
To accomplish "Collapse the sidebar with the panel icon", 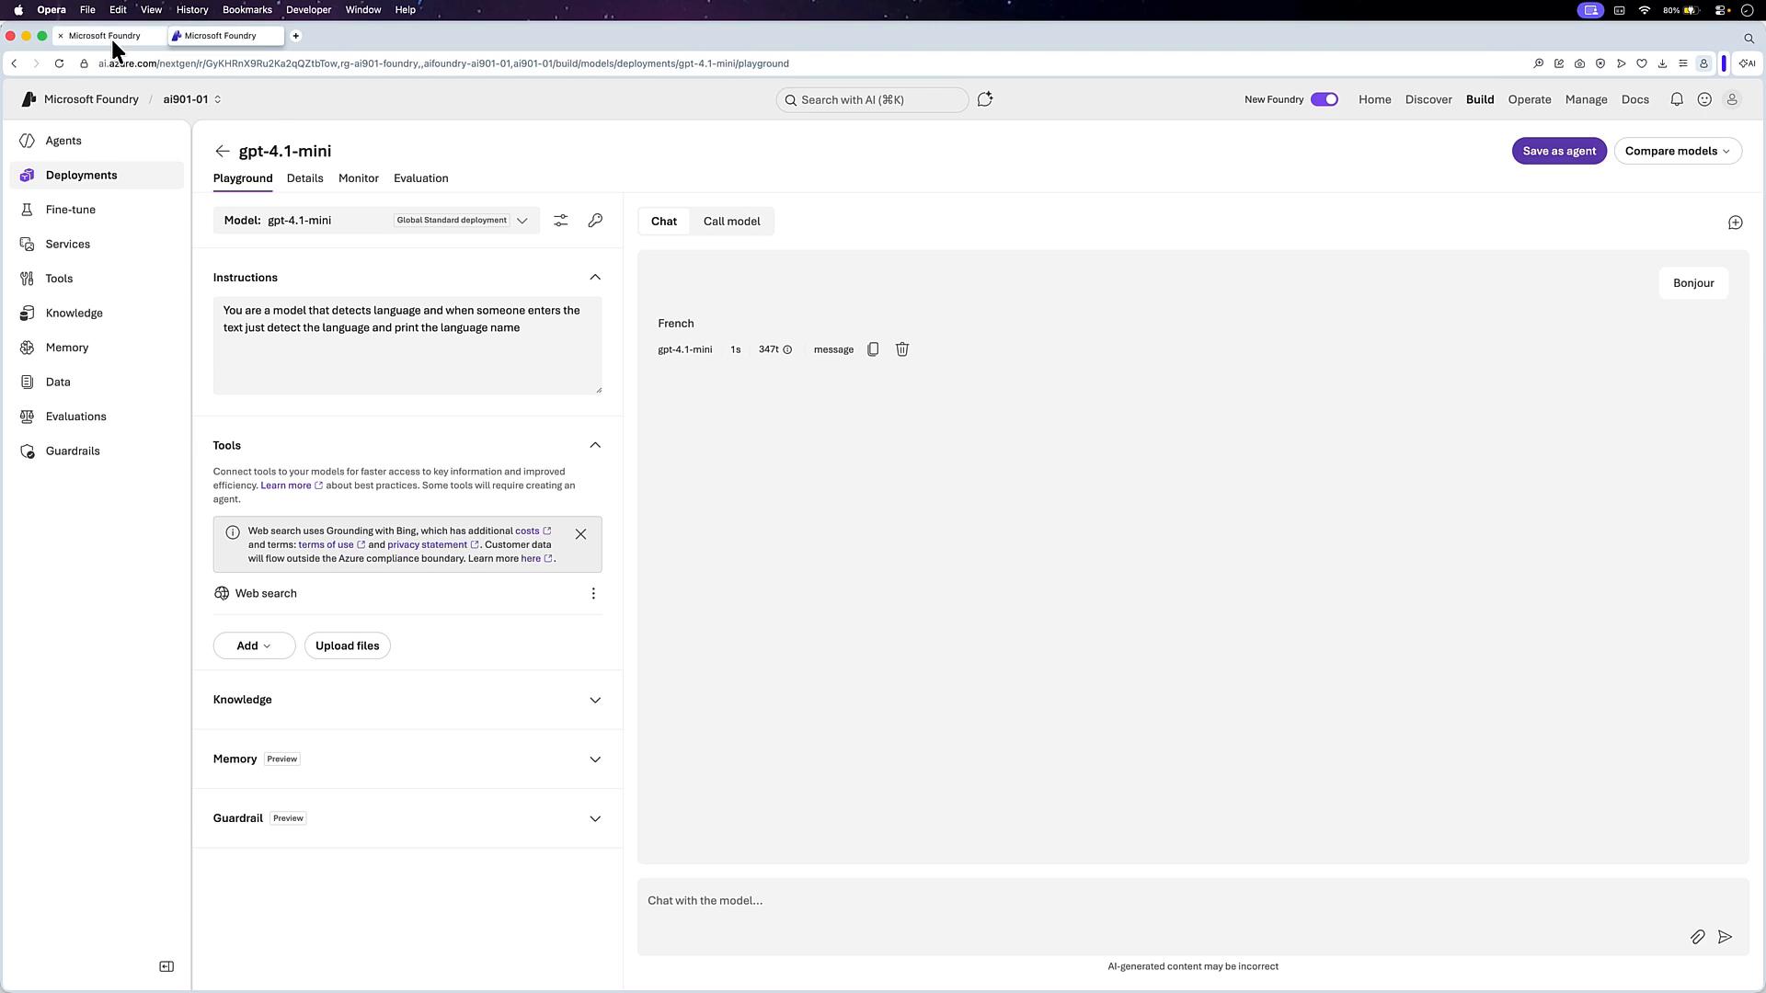I will pyautogui.click(x=166, y=966).
